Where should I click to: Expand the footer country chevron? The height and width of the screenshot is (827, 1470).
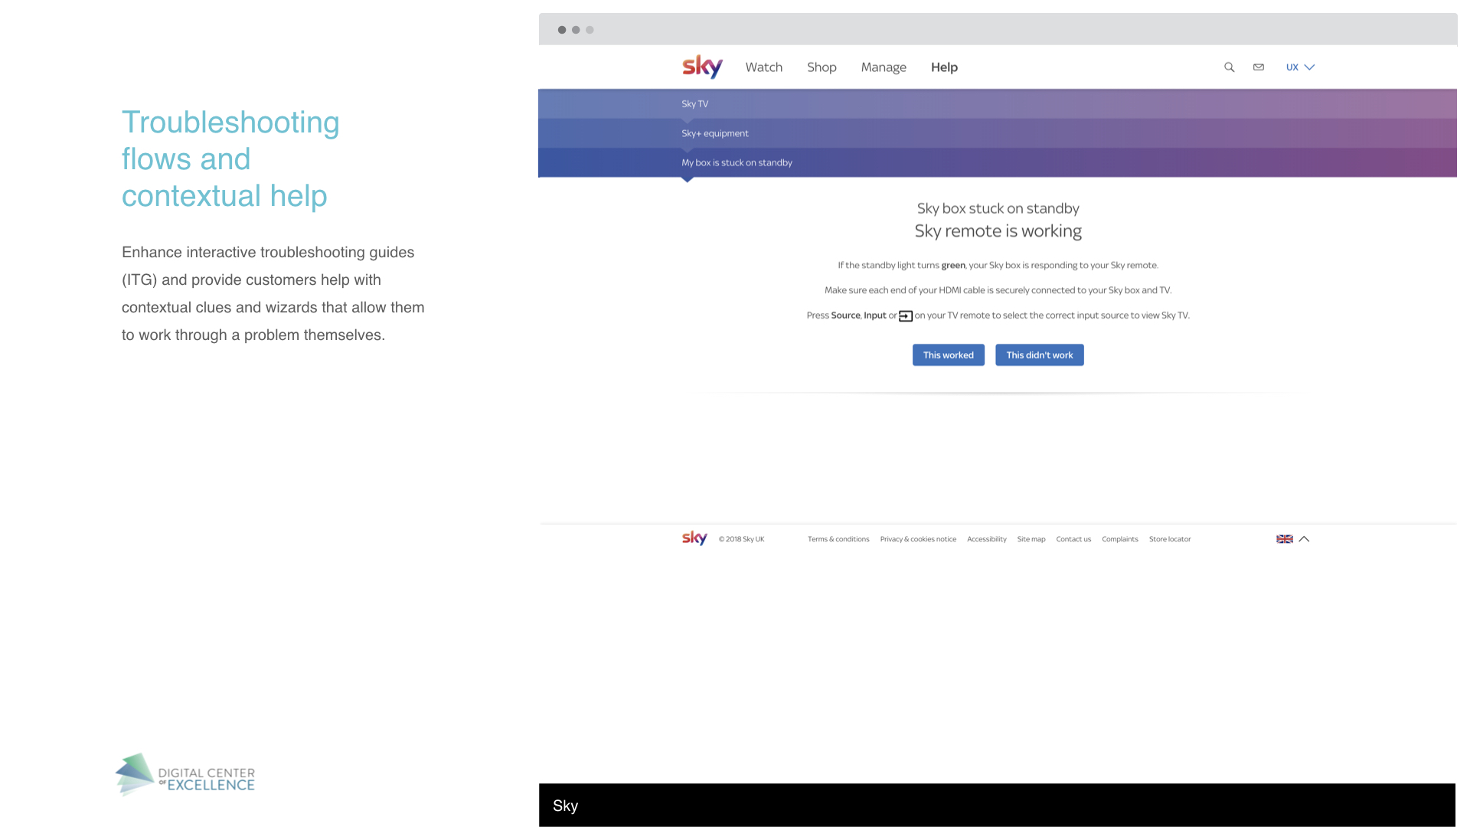1304,539
